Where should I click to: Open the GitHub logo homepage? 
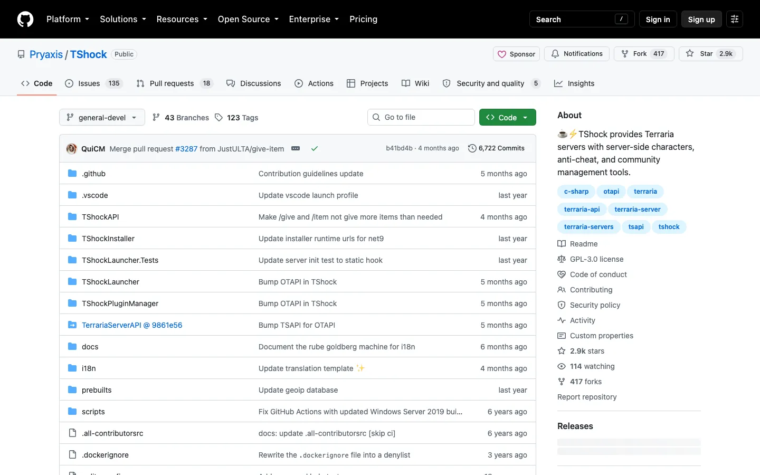click(25, 19)
